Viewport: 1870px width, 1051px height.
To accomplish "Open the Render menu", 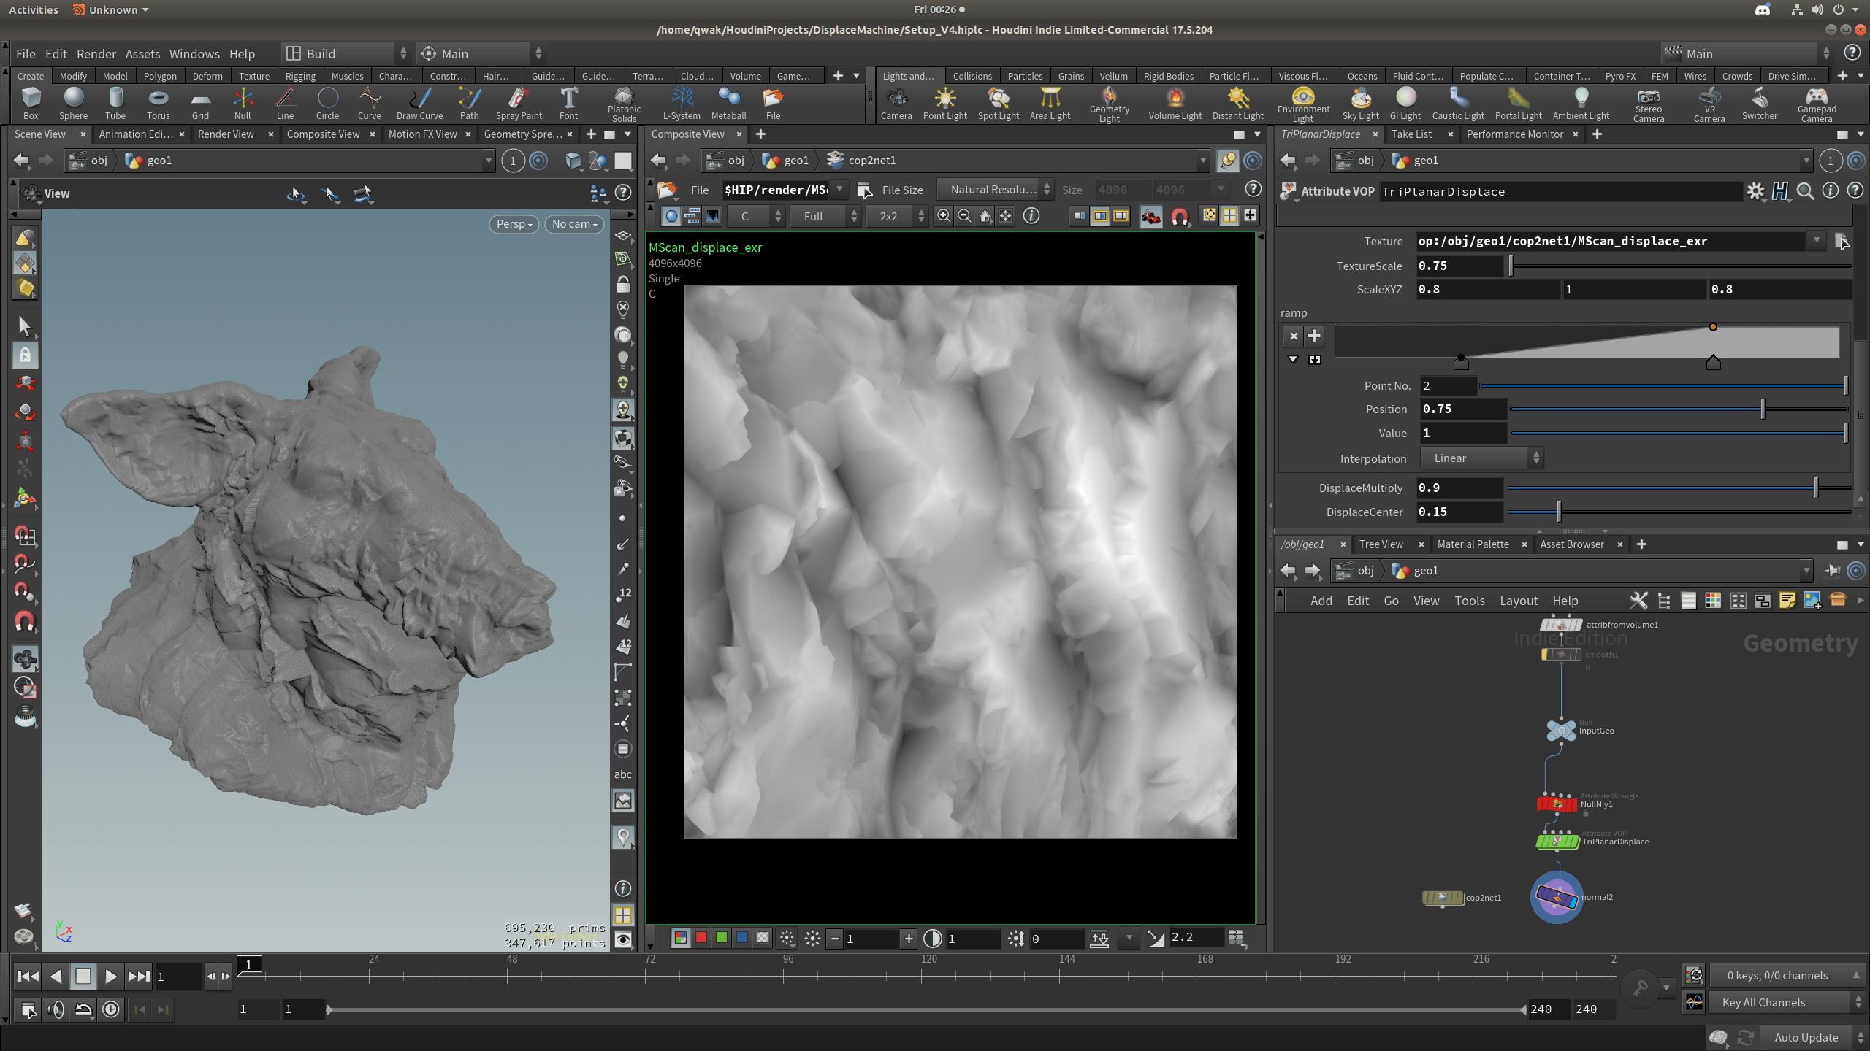I will (x=96, y=54).
